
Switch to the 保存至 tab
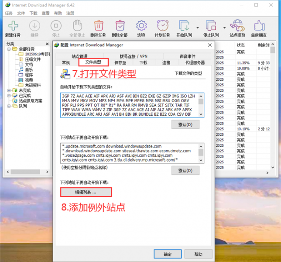(120, 62)
